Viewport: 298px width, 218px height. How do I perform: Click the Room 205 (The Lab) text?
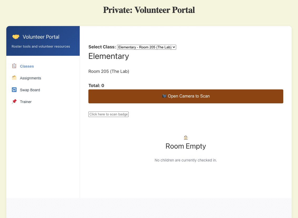click(109, 71)
